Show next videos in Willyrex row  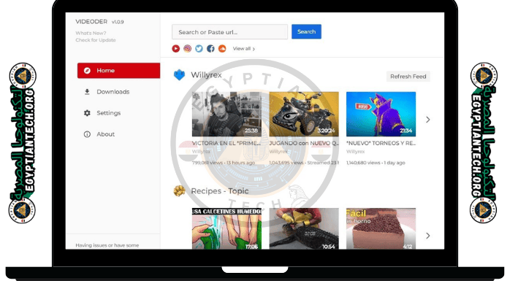(428, 120)
